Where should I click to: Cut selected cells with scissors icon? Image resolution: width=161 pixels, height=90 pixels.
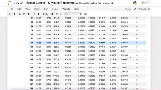[20, 14]
